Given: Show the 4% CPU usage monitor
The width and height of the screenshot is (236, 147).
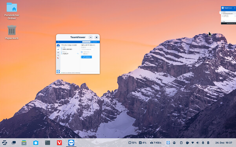Looking at the screenshot, I should tap(143, 142).
